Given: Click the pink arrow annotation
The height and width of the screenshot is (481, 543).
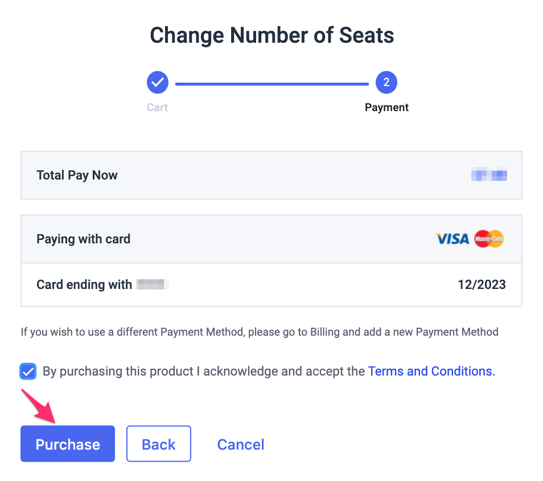Looking at the screenshot, I should [39, 407].
